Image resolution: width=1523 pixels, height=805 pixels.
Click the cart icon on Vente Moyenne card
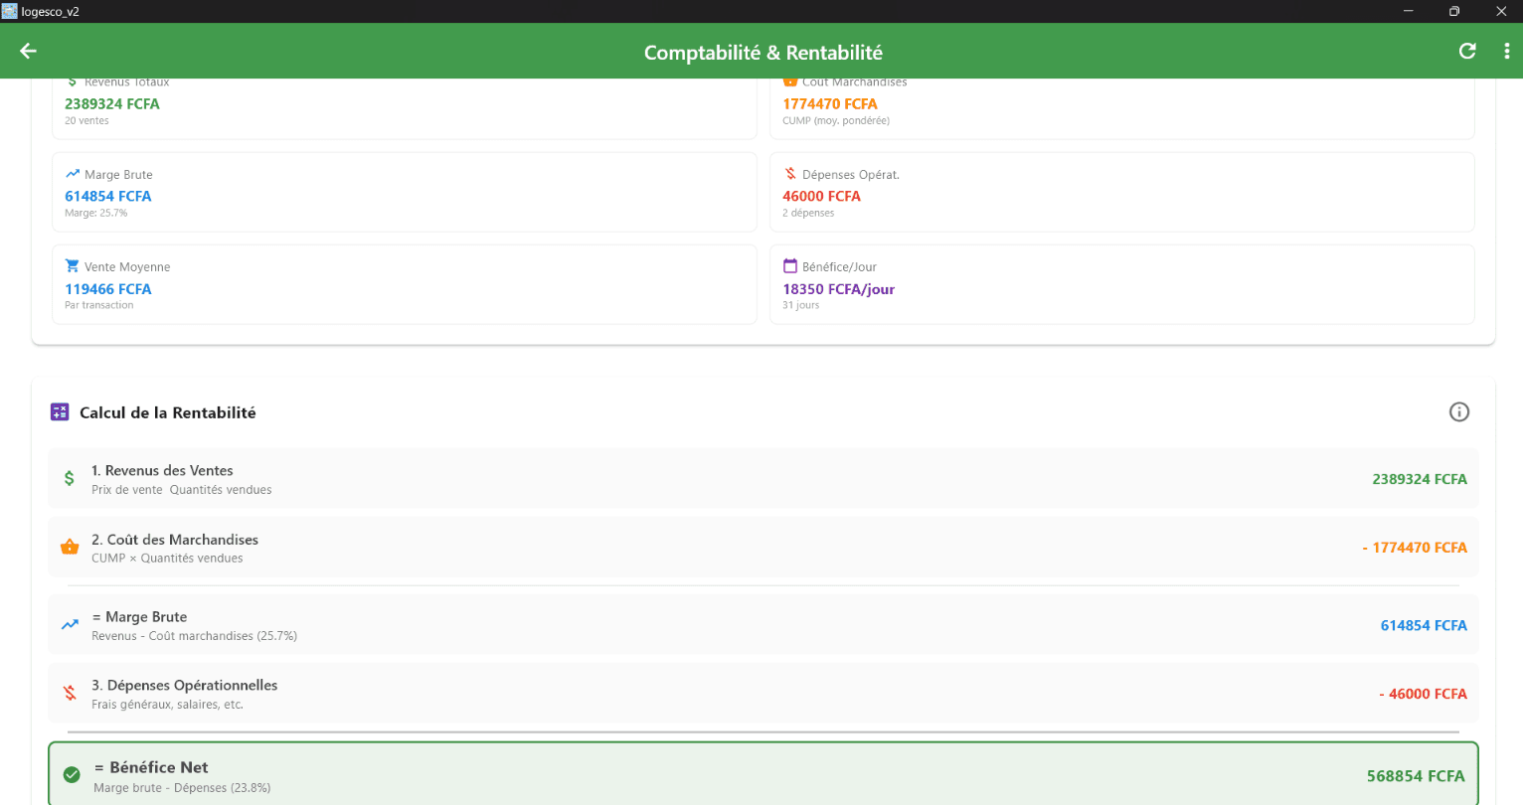(x=73, y=266)
